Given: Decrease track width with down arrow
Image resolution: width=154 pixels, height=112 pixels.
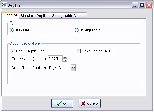Looking at the screenshot, I should click(x=65, y=60).
